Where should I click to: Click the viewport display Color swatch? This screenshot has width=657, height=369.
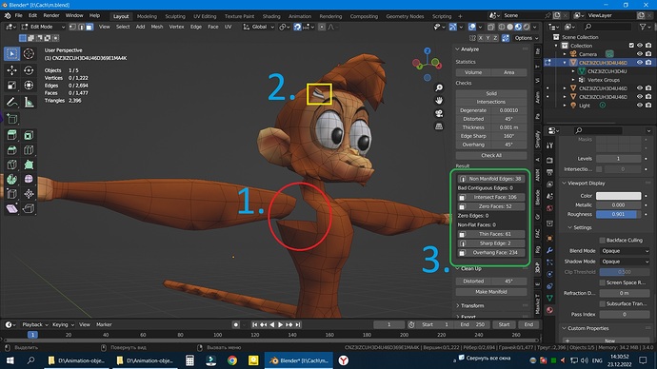tap(619, 196)
